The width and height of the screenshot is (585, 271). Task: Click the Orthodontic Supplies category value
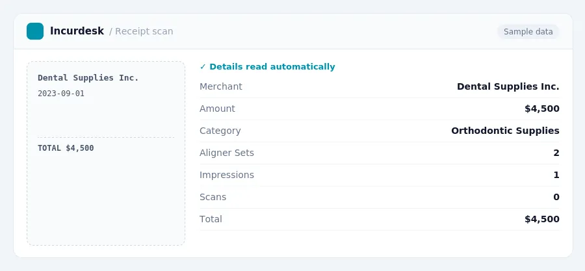tap(505, 131)
